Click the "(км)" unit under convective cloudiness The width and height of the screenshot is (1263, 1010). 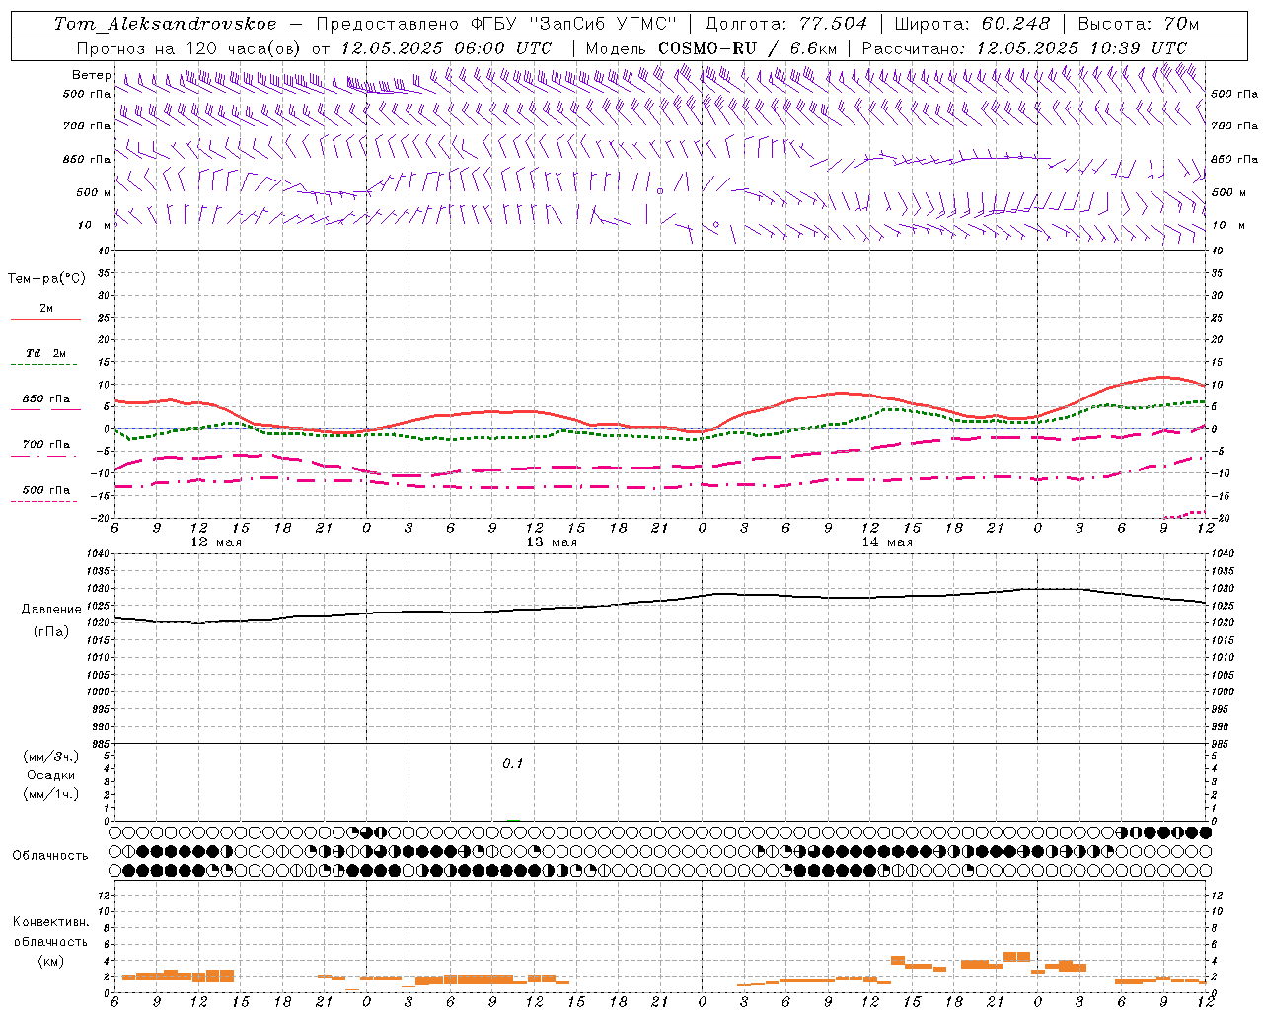[50, 961]
